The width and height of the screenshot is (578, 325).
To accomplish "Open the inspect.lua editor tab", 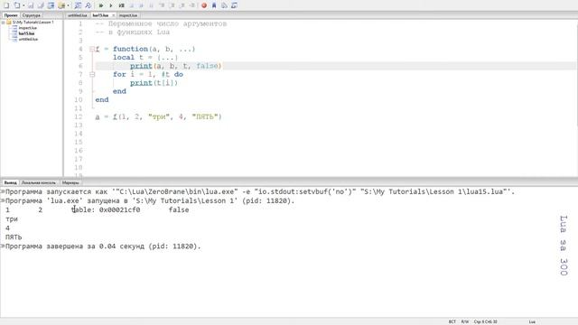I will [128, 15].
